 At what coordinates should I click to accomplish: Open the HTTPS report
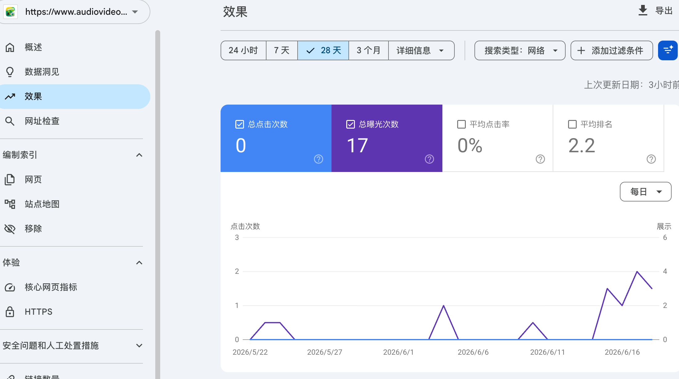click(x=75, y=312)
